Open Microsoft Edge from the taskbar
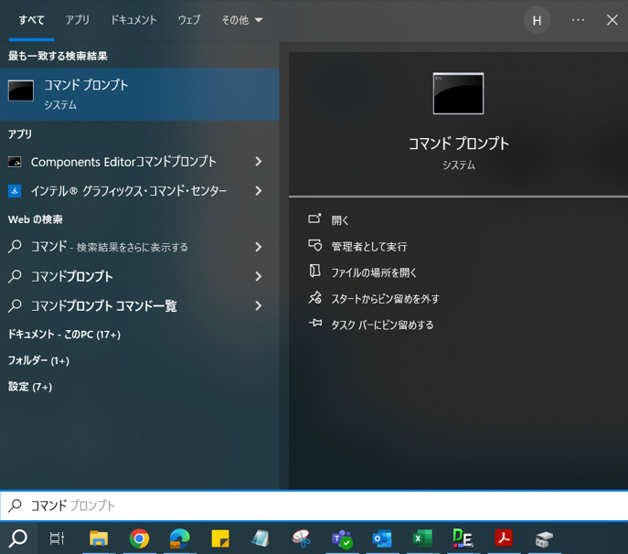This screenshot has width=628, height=554. click(180, 538)
